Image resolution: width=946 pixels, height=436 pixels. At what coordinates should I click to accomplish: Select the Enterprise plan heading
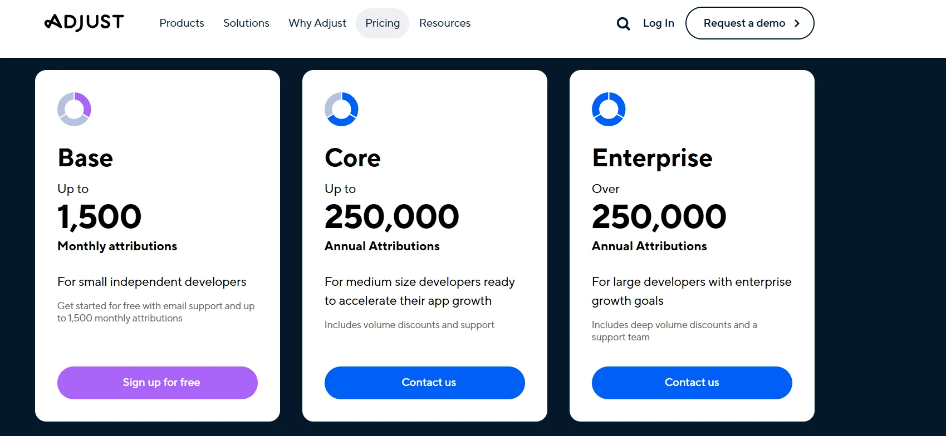[x=652, y=158]
